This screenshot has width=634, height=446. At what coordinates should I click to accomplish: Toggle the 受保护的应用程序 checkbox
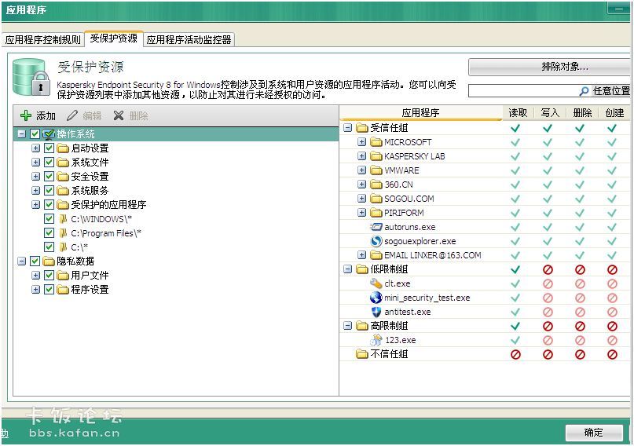(x=49, y=205)
